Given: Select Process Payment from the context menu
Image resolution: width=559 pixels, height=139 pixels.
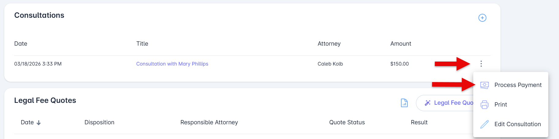Looking at the screenshot, I should [518, 85].
